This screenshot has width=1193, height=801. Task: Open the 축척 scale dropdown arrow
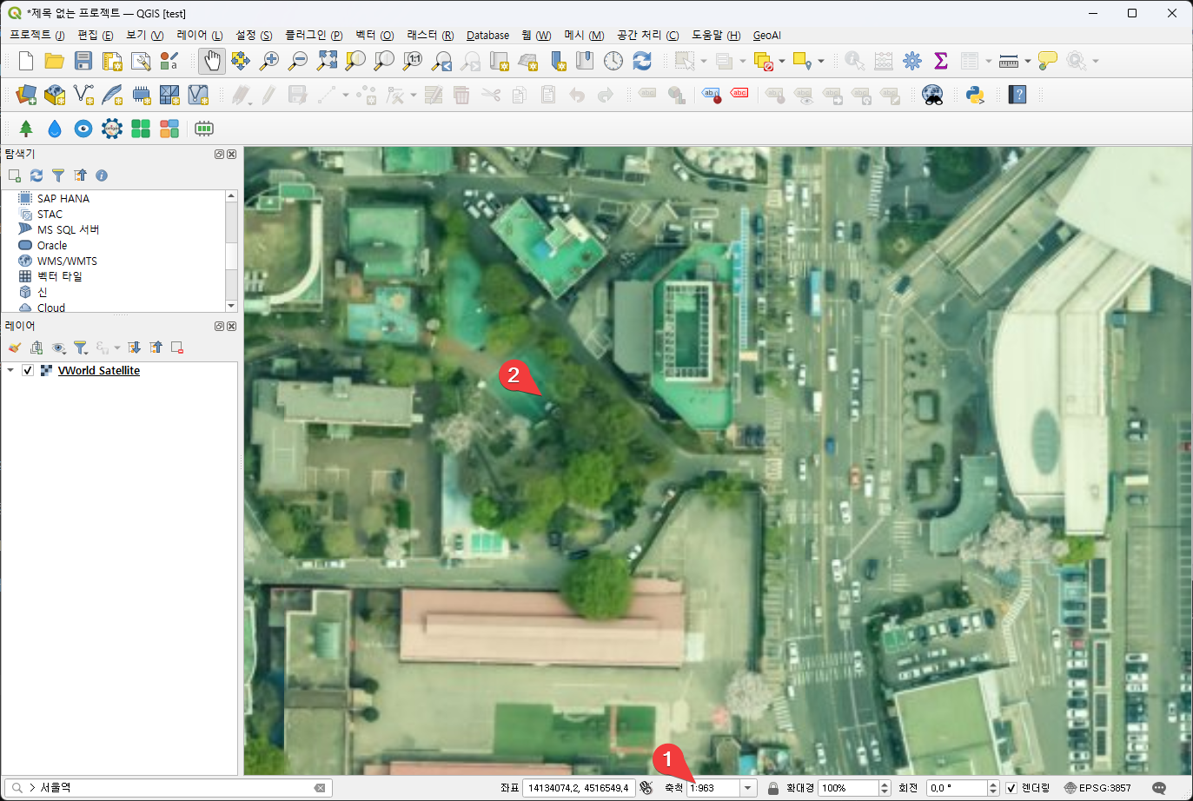[x=747, y=788]
